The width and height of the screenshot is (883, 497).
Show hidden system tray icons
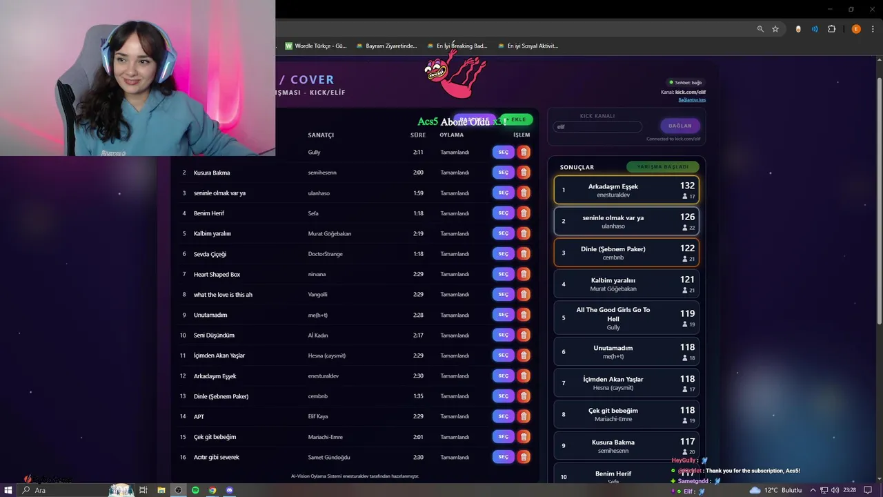814,490
